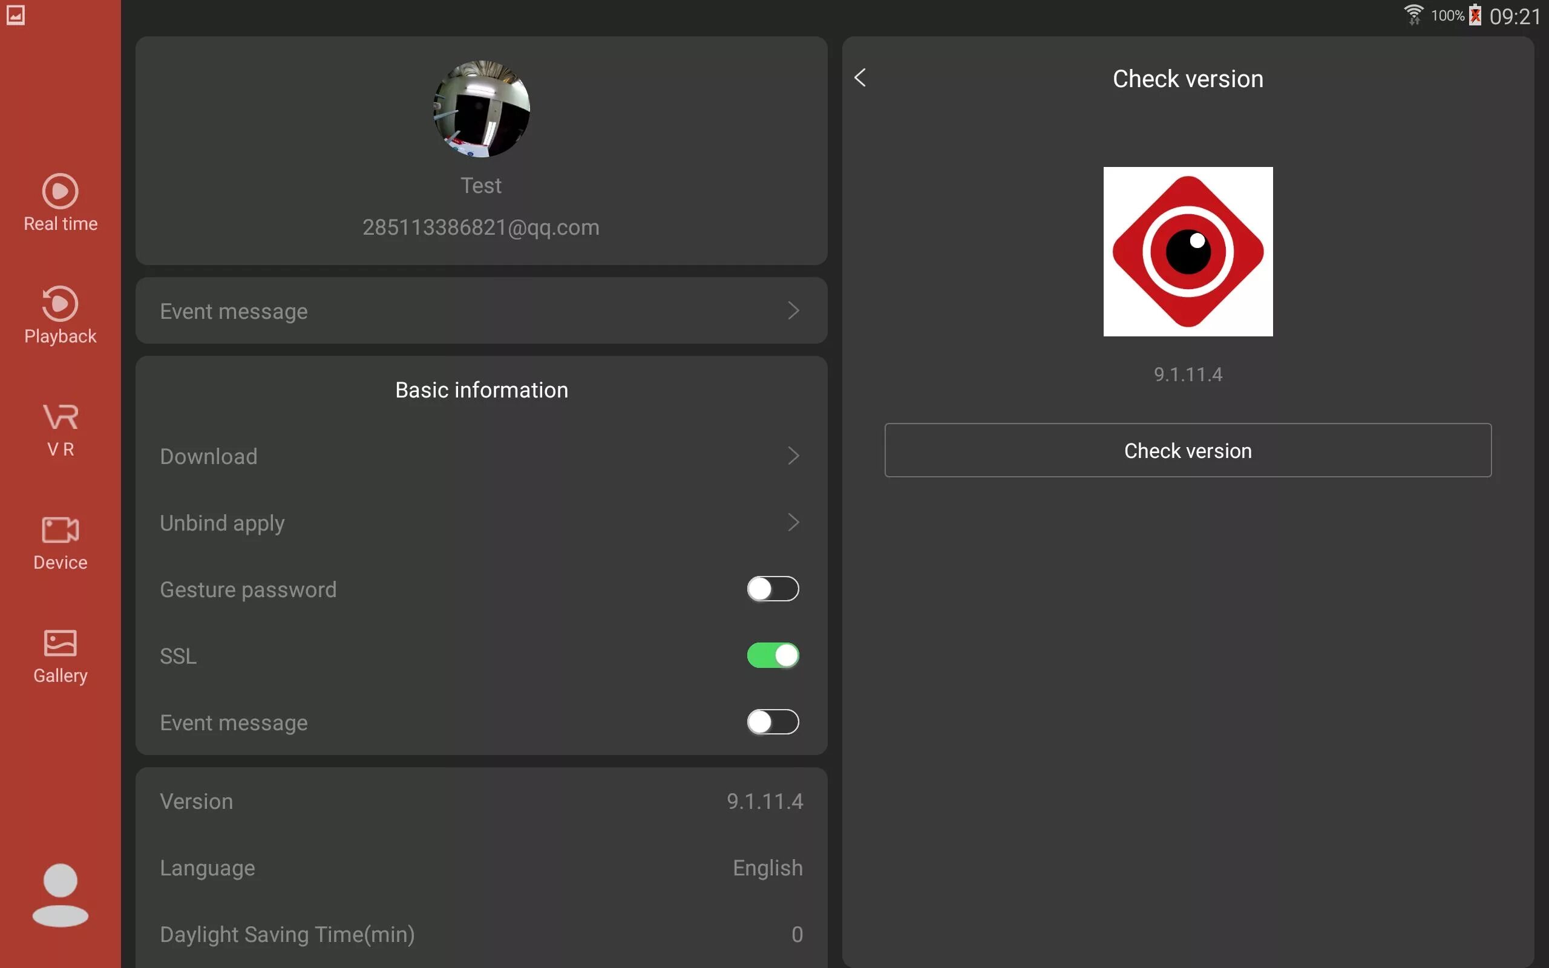Open Unbind apply row chevron
Viewport: 1549px width, 968px height.
point(793,522)
